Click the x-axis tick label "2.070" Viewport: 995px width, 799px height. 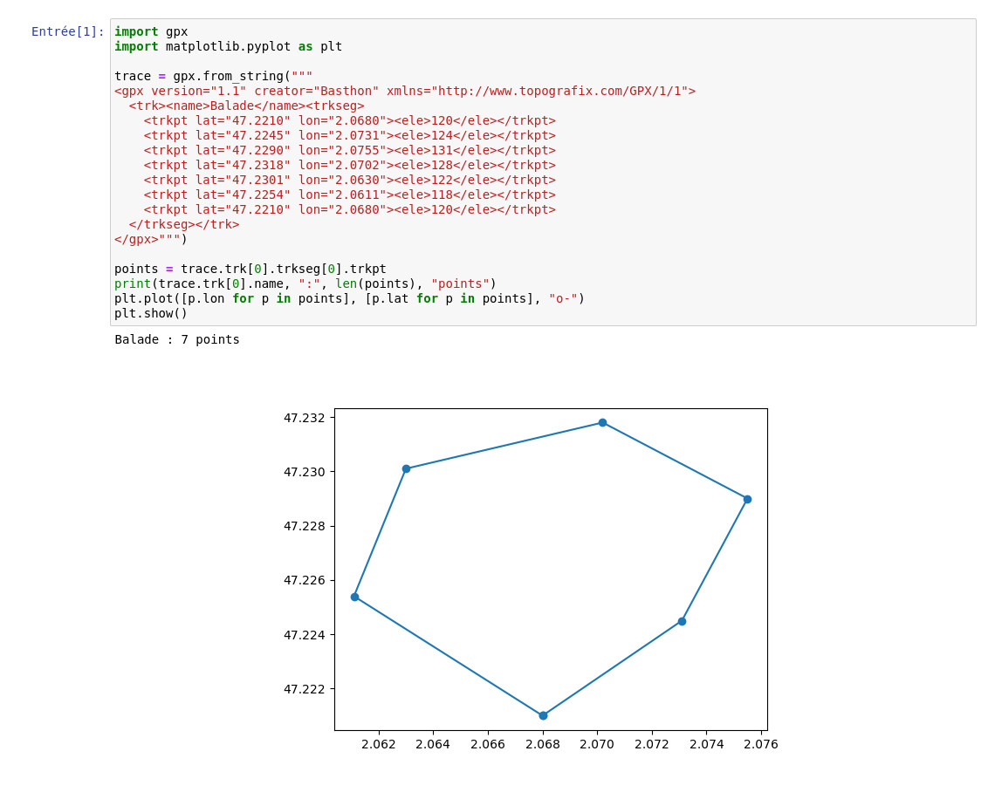point(597,744)
